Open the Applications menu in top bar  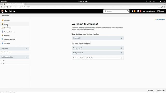click(4, 1)
